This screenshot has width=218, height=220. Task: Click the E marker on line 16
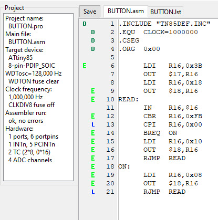(x=93, y=150)
